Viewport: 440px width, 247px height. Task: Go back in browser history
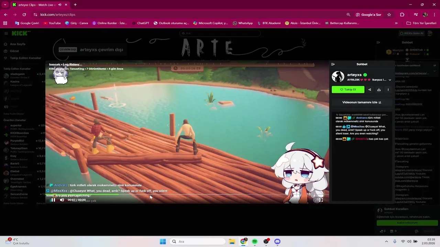5,15
